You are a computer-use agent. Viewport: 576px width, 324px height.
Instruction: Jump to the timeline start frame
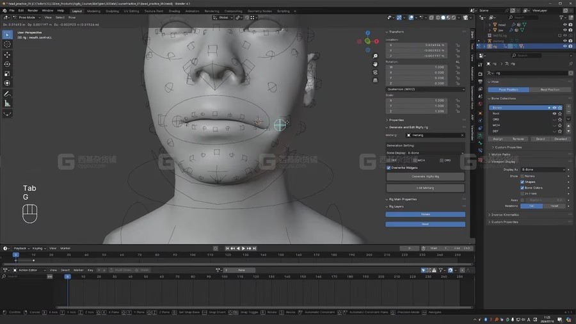tap(227, 248)
